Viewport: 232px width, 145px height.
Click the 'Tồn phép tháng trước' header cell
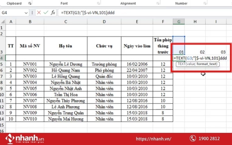(163, 46)
